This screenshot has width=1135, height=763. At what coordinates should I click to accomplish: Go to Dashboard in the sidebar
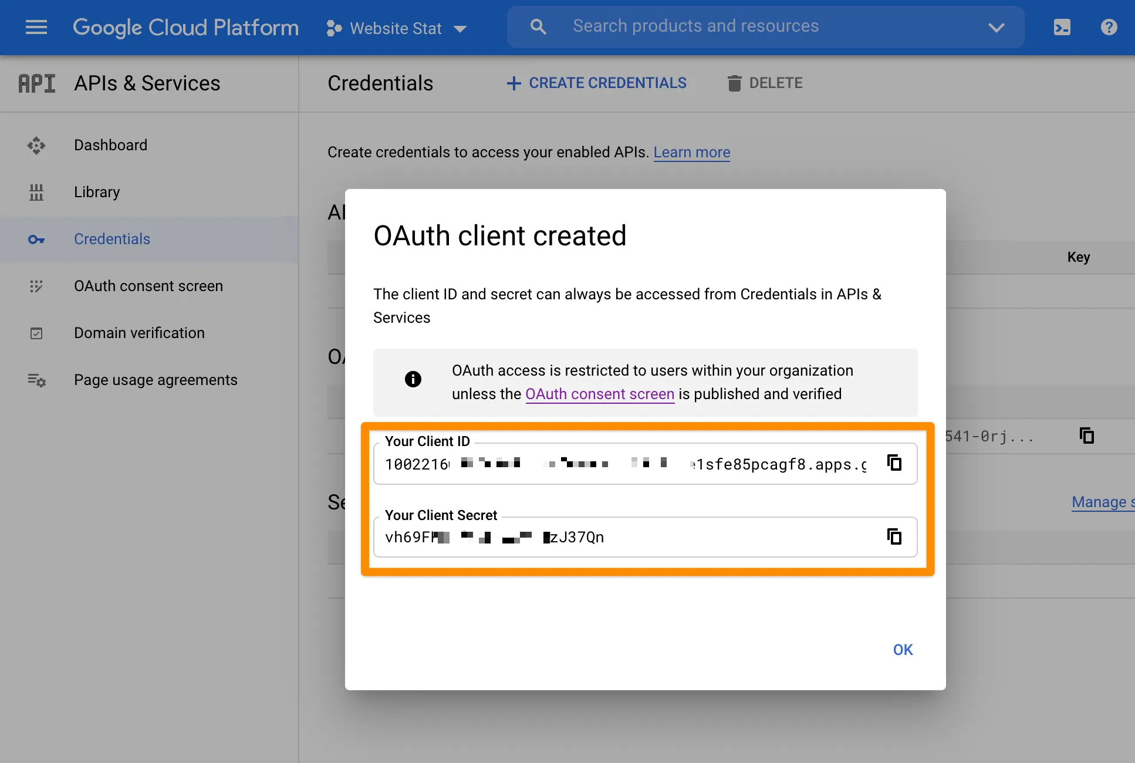tap(149, 145)
